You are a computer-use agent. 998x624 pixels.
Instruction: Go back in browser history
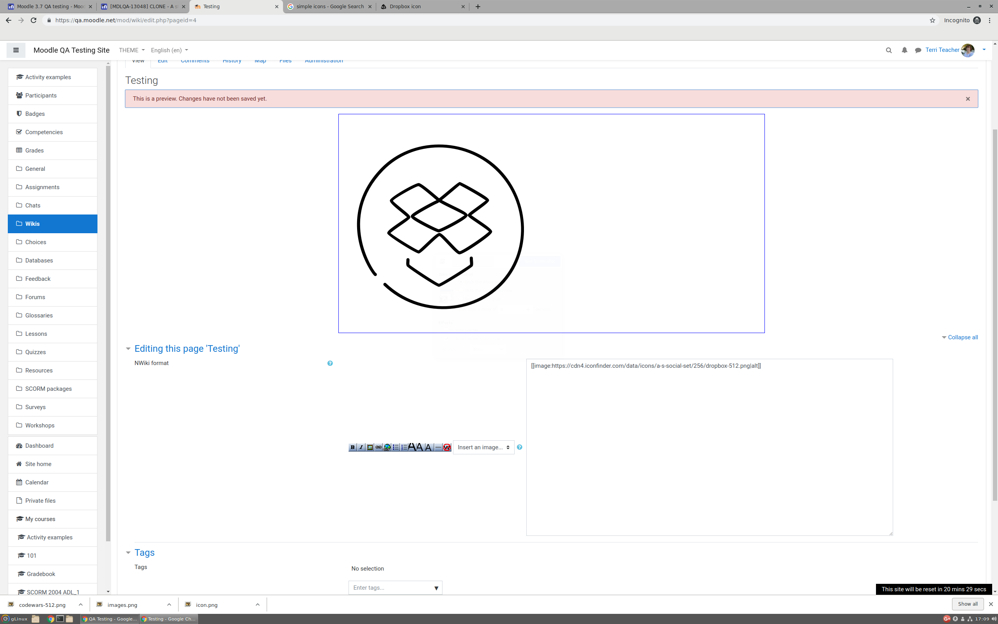9,20
